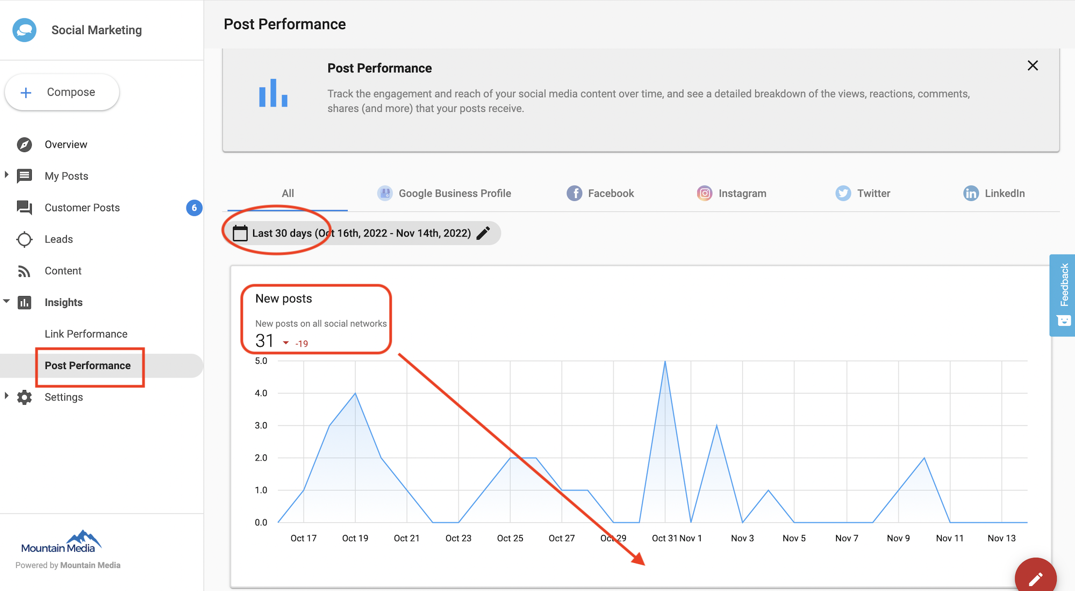Click the Nov 10 peak on the chart
Screen dimensions: 1075x591
pyautogui.click(x=924, y=458)
